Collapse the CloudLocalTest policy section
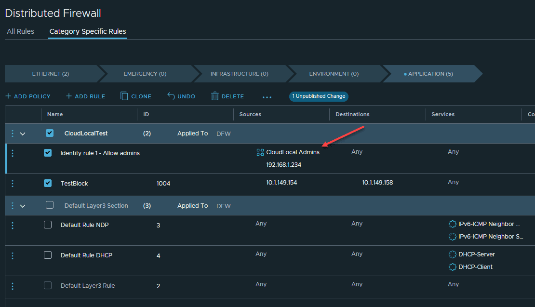The width and height of the screenshot is (535, 307). pyautogui.click(x=23, y=133)
